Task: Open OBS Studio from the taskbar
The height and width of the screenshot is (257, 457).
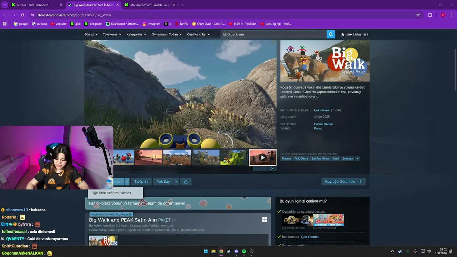Action: (252, 252)
